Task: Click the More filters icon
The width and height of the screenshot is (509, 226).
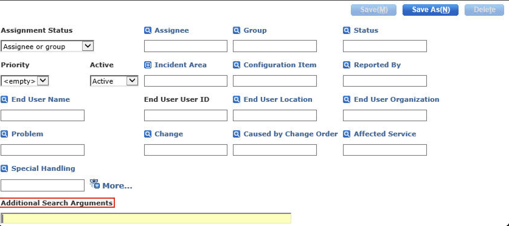Action: [x=95, y=184]
